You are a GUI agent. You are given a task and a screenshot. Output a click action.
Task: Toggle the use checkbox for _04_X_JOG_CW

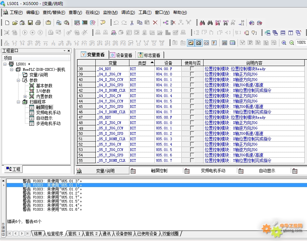[192, 74]
